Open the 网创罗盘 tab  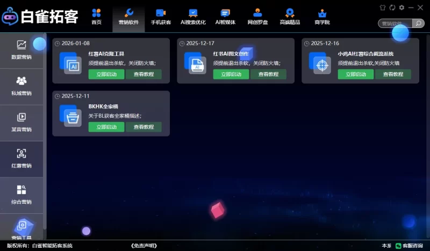click(x=257, y=17)
